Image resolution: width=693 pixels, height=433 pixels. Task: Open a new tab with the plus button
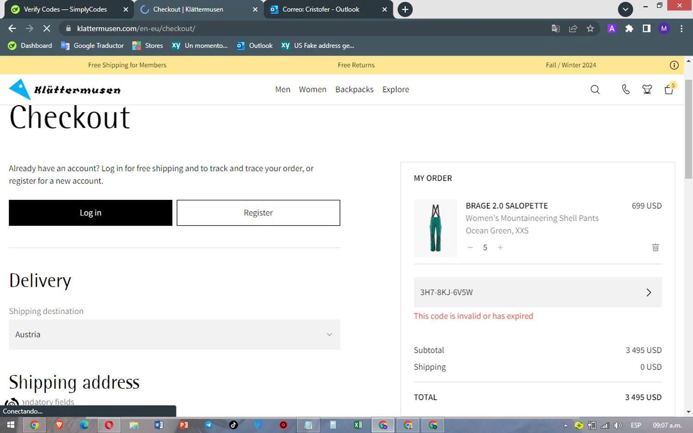pos(405,9)
